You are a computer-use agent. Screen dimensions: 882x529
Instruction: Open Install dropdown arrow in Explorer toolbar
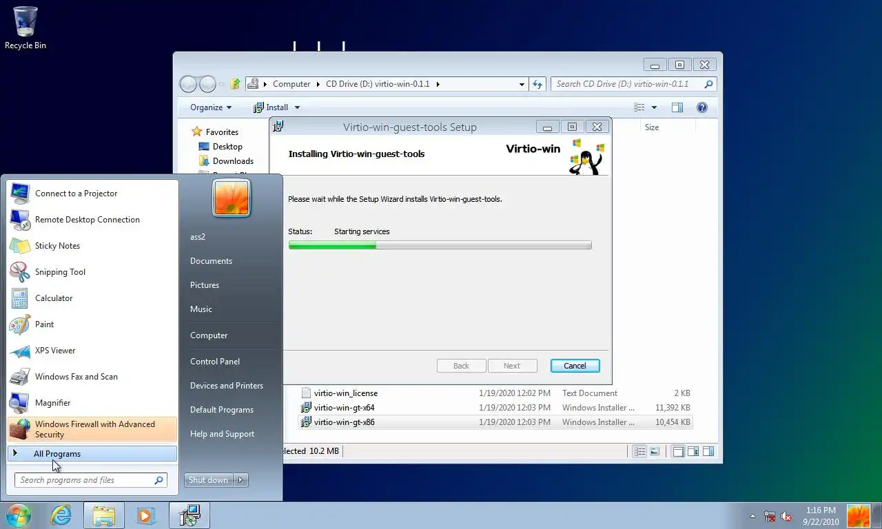click(298, 107)
